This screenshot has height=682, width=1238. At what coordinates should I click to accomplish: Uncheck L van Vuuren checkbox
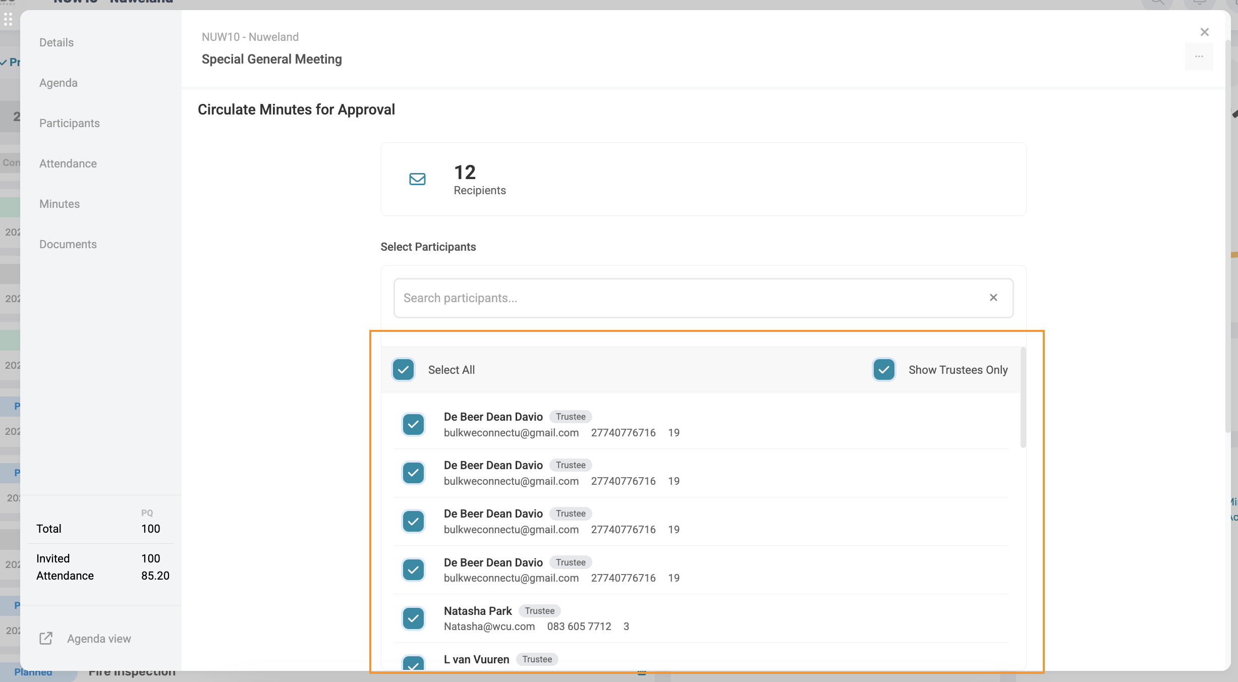413,664
